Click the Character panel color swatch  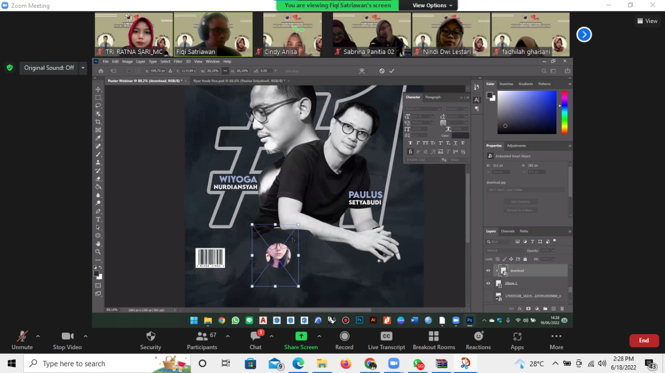pos(460,135)
